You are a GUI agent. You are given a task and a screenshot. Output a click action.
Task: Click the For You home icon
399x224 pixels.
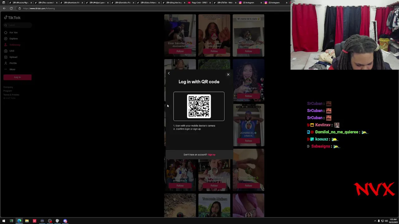pyautogui.click(x=6, y=32)
